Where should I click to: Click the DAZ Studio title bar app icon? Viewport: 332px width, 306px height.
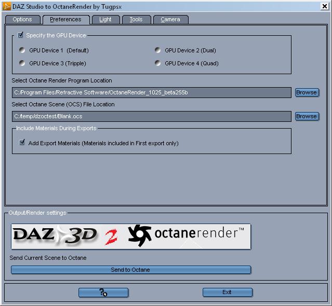[7, 7]
